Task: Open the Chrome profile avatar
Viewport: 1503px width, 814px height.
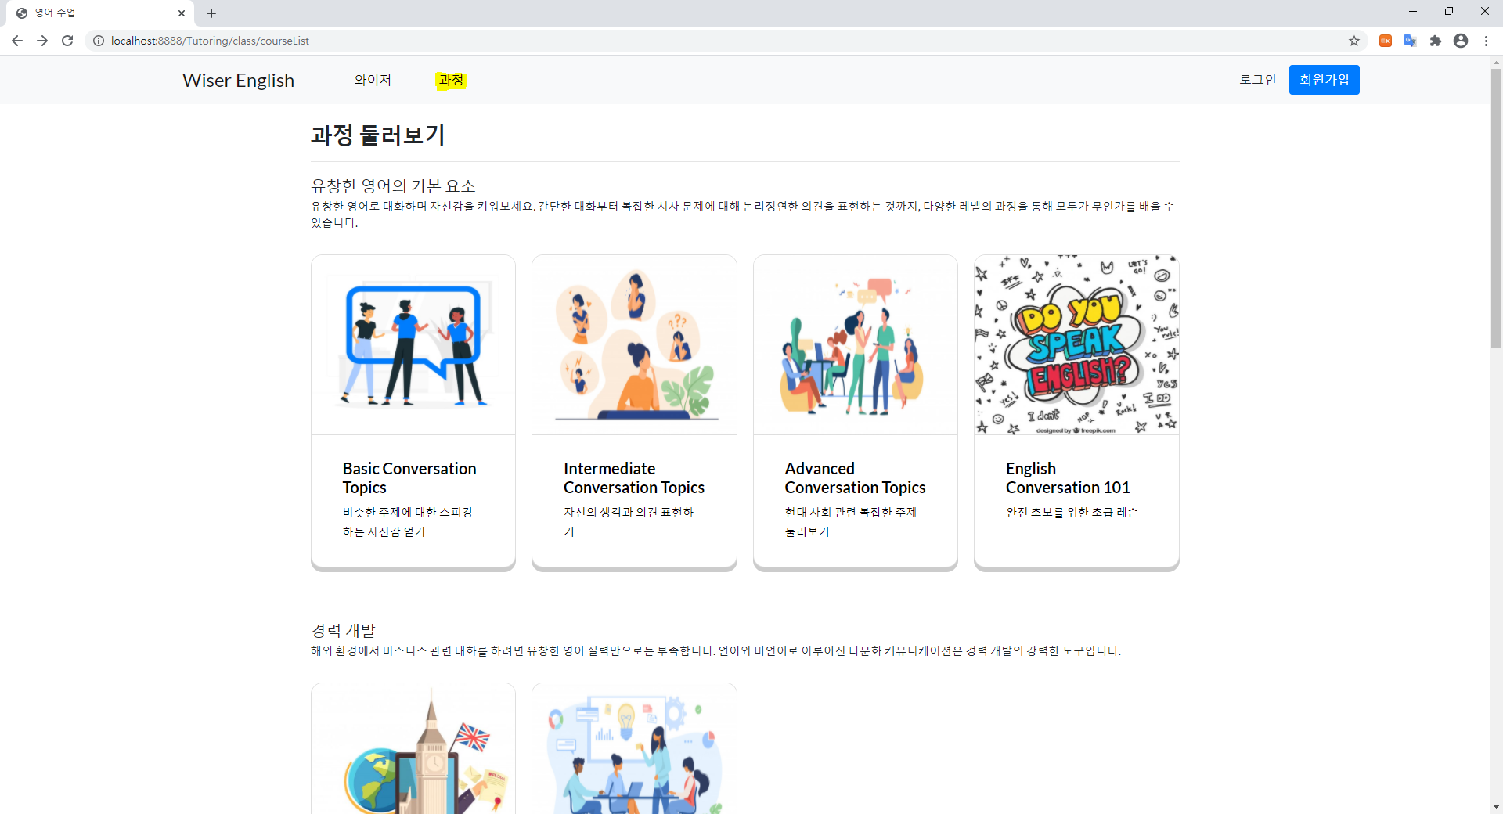Action: [x=1461, y=41]
